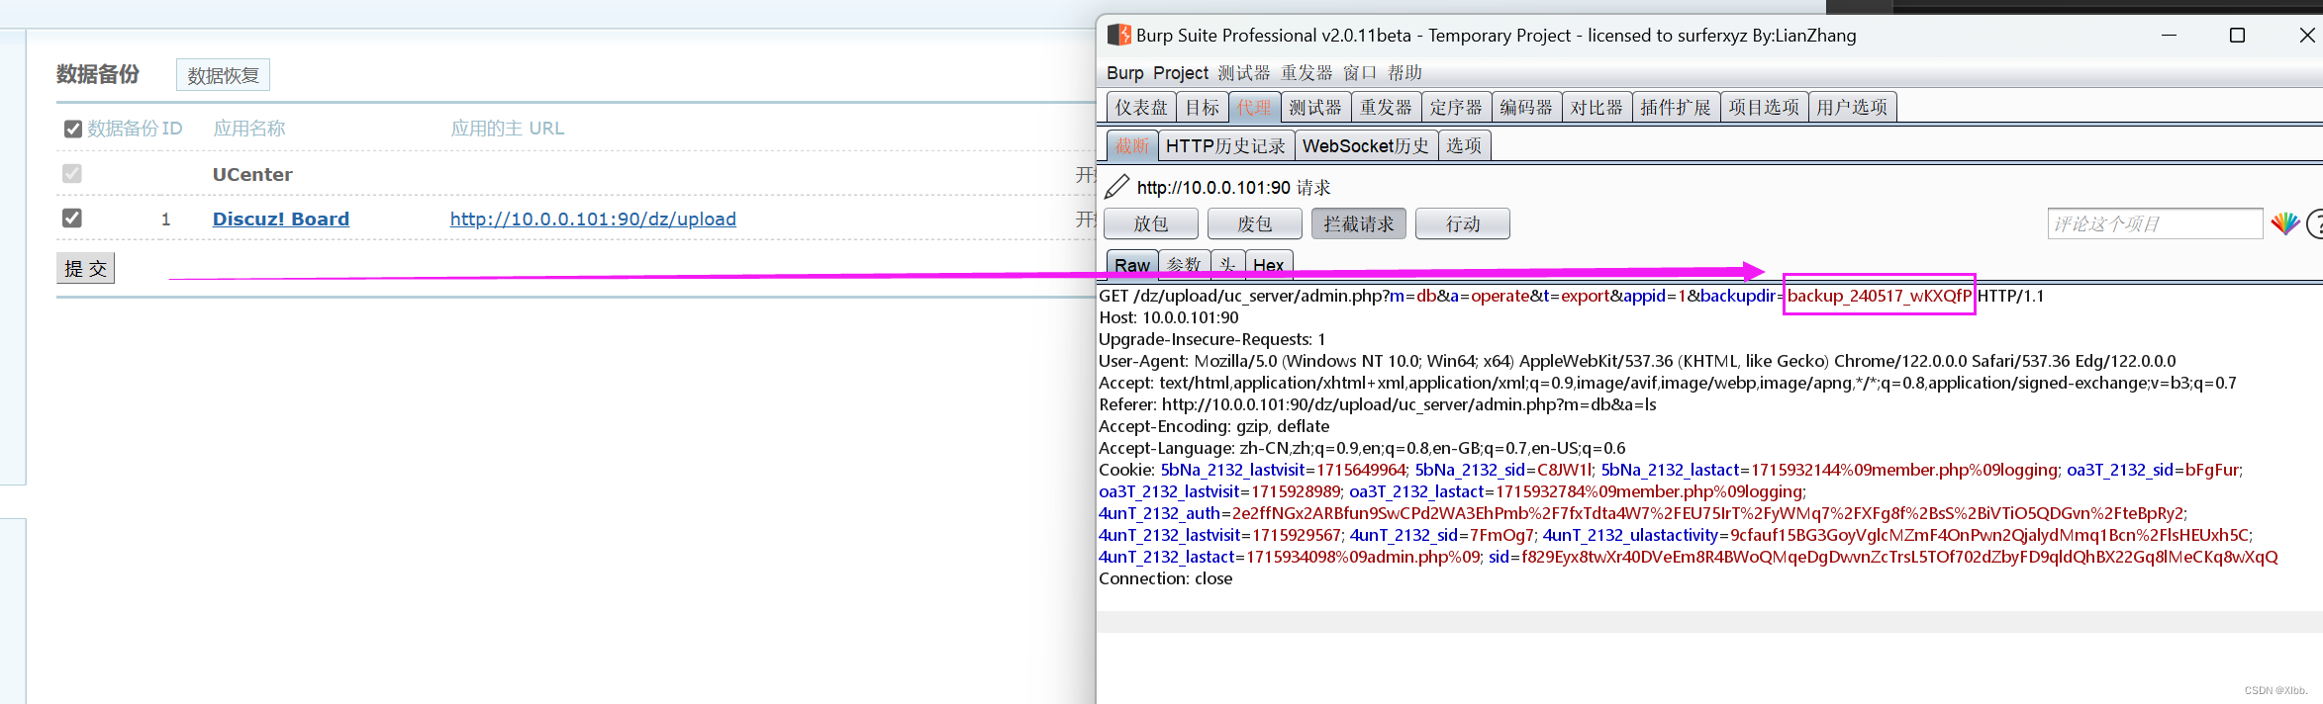
Task: Open the 重发器 menu in menu bar
Action: 1307,73
